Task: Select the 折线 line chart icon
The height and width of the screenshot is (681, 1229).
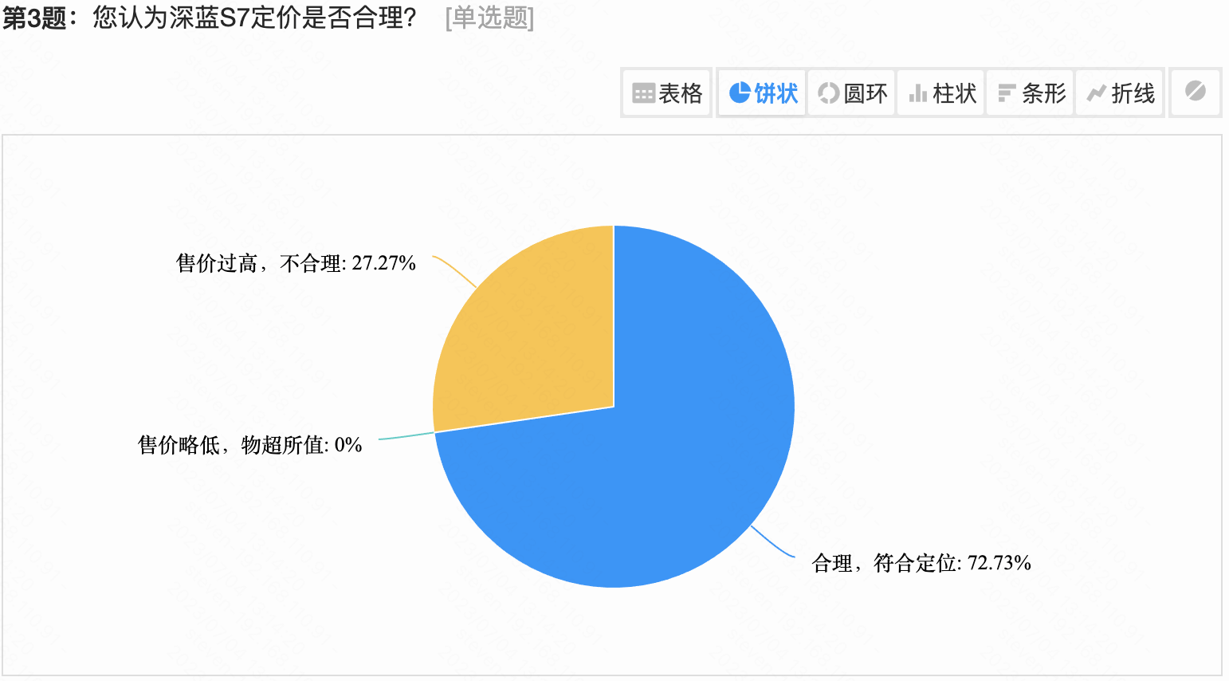Action: tap(1120, 93)
